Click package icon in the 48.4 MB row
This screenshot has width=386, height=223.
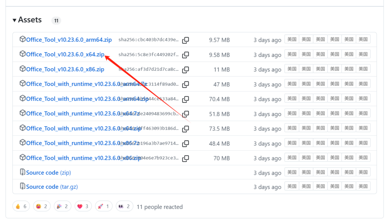(x=22, y=142)
